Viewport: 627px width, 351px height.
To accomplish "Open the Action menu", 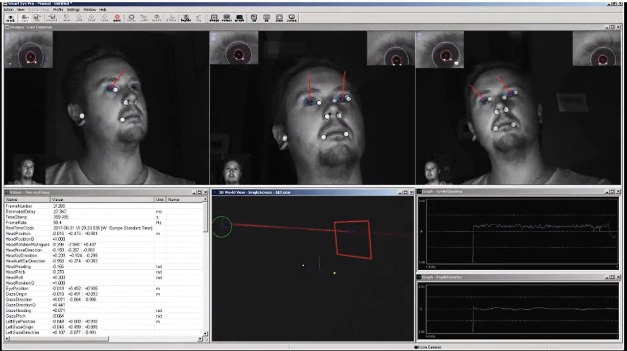I will [8, 10].
